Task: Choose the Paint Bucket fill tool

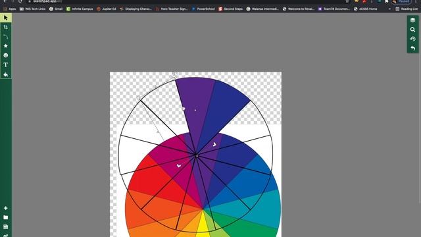Action: coord(6,74)
